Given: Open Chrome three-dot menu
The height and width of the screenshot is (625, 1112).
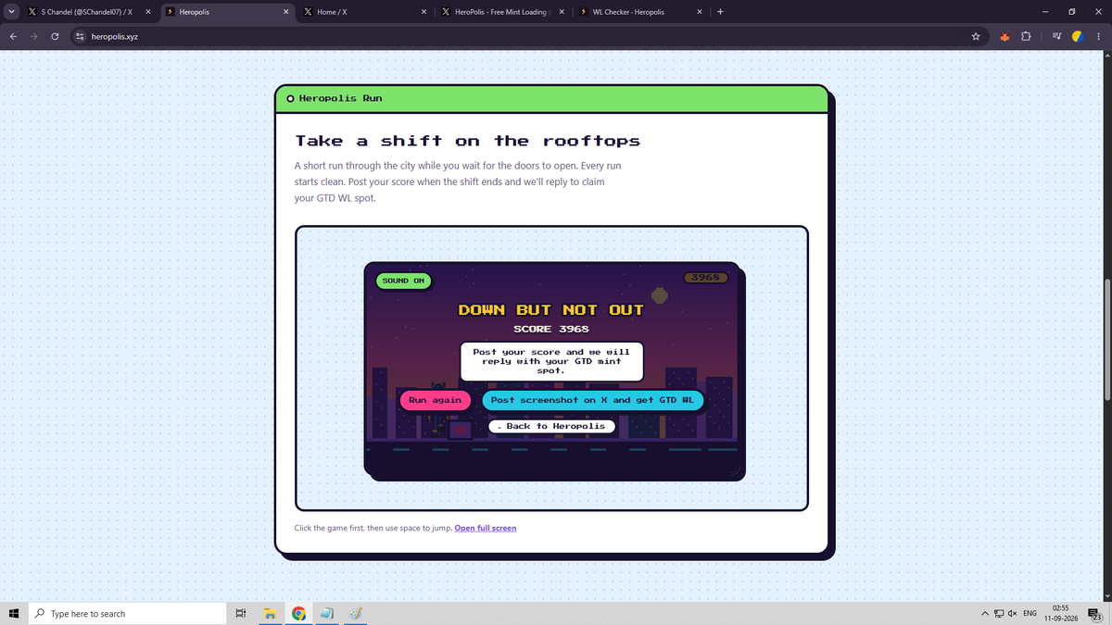Looking at the screenshot, I should (1098, 36).
